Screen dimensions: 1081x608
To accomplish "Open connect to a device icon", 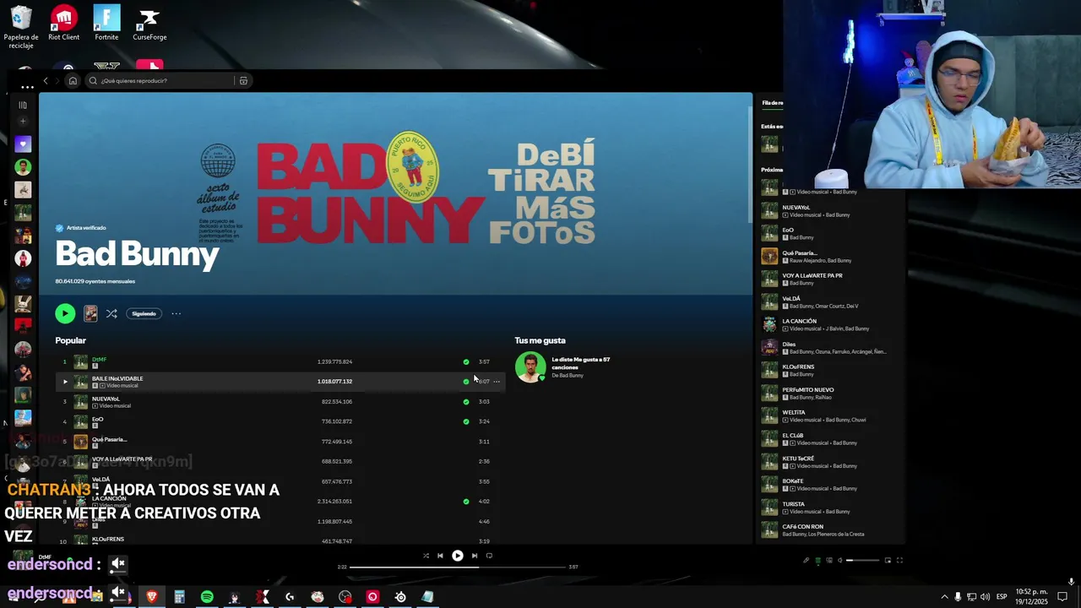I will (x=829, y=561).
